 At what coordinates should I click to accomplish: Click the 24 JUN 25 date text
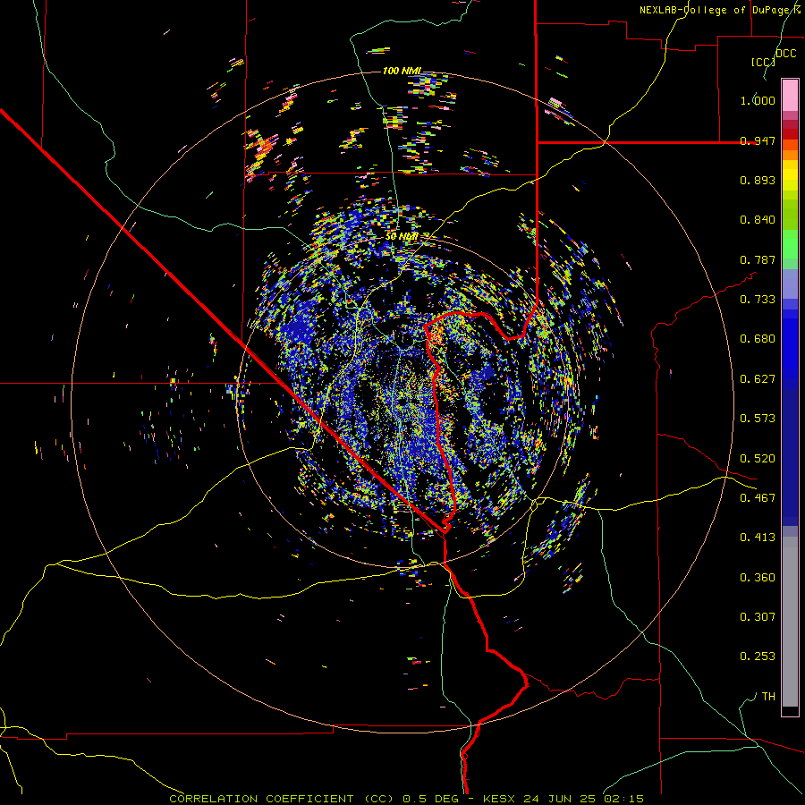click(x=560, y=799)
